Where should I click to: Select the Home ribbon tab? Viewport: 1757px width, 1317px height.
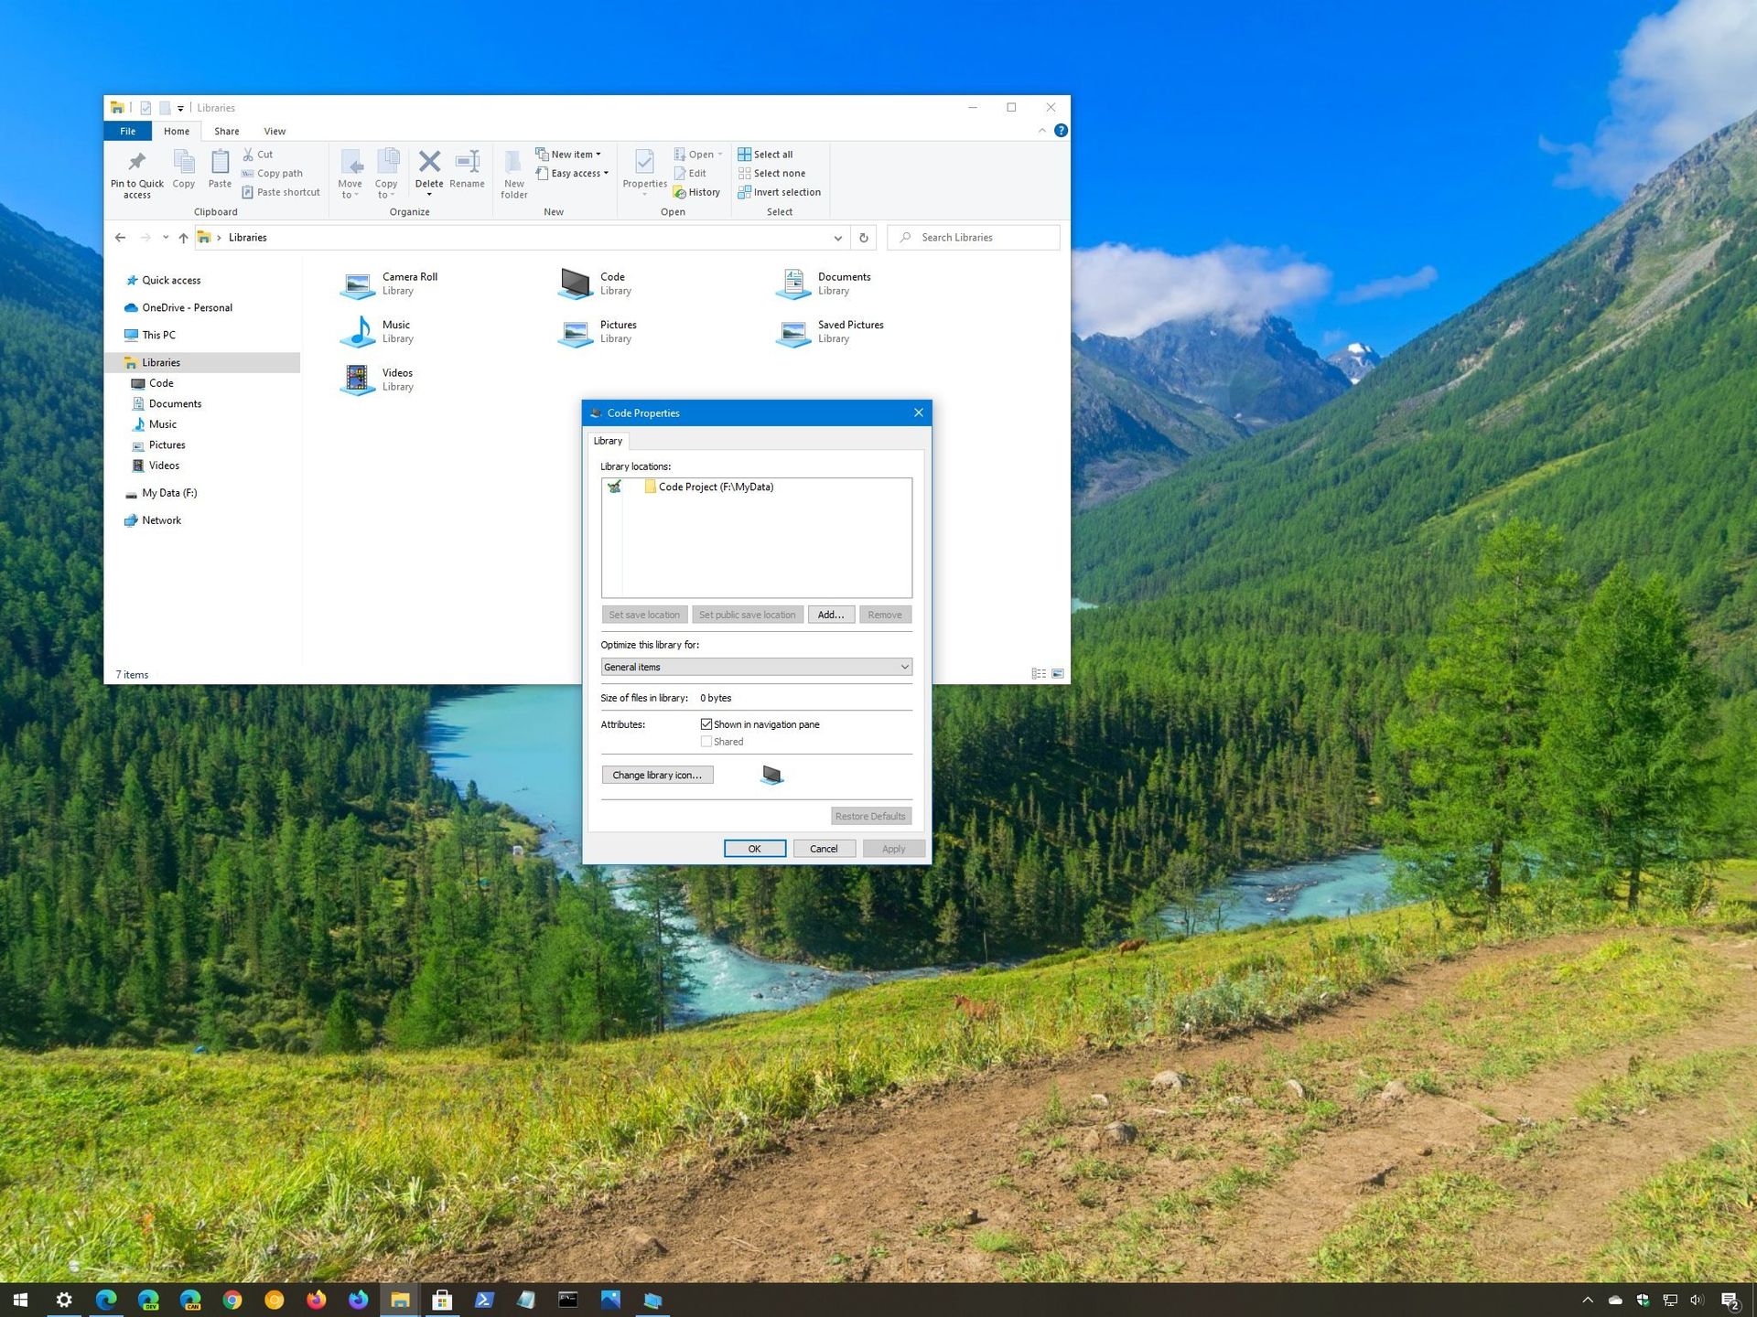click(x=178, y=130)
